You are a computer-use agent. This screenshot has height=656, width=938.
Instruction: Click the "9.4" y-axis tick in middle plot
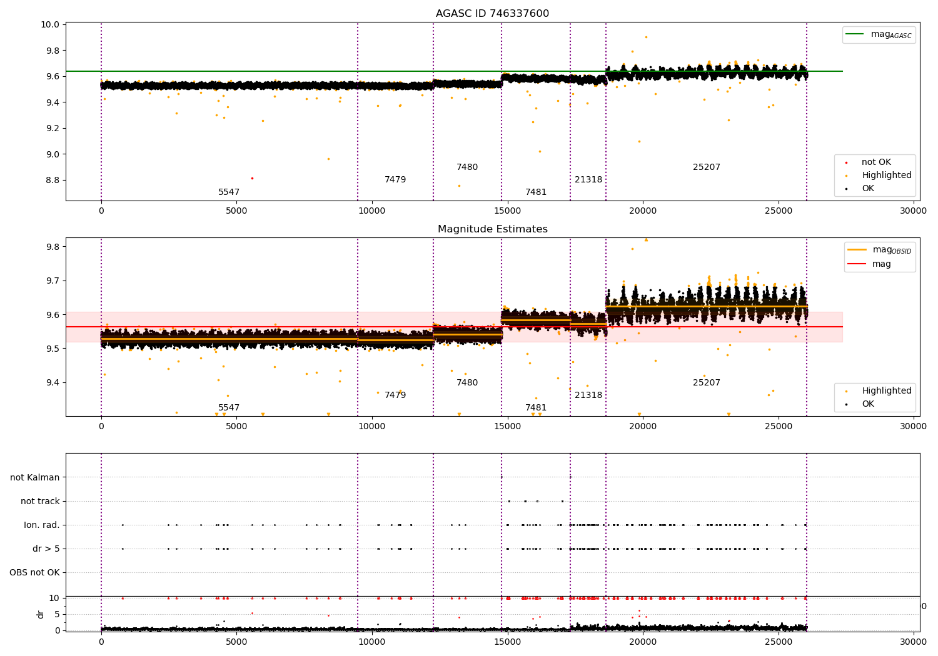coord(53,383)
